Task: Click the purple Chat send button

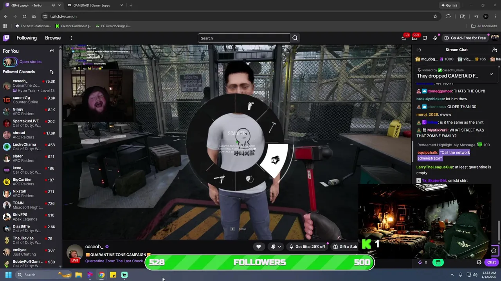Action: pyautogui.click(x=492, y=262)
